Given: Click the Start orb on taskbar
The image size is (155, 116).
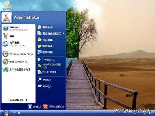Looking at the screenshot, I should coord(6,113).
